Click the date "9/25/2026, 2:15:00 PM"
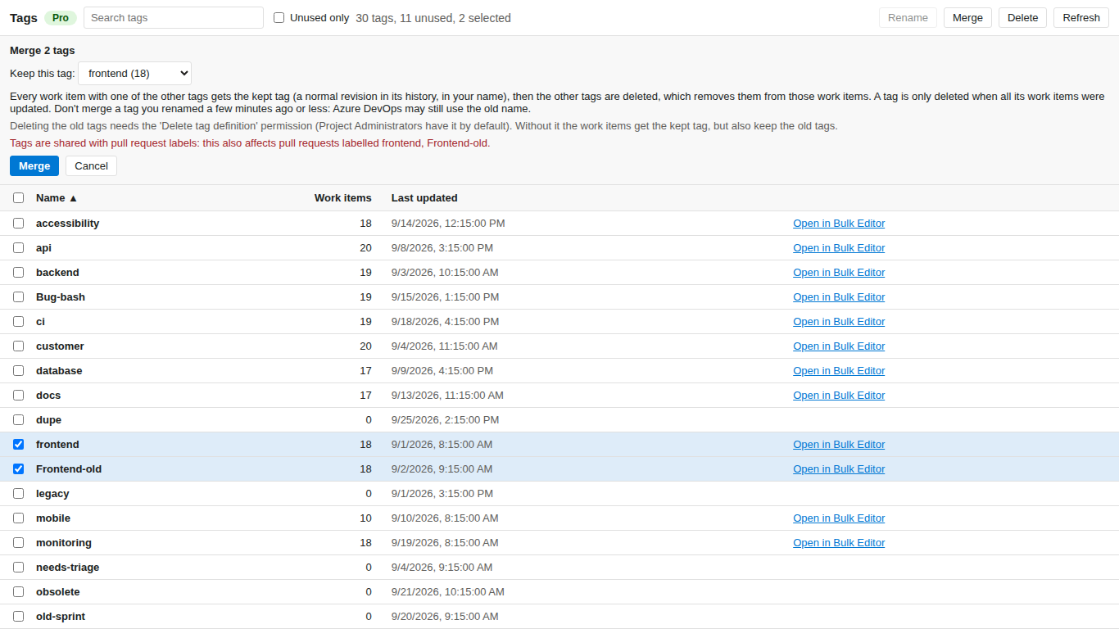The width and height of the screenshot is (1119, 629). click(x=445, y=420)
